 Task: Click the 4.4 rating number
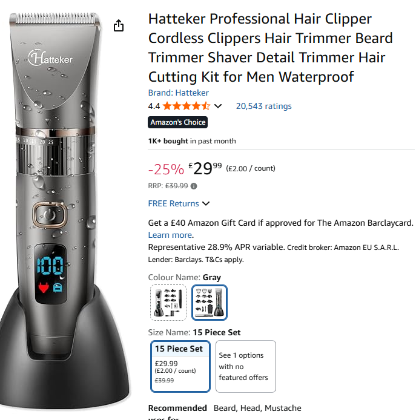click(x=154, y=106)
